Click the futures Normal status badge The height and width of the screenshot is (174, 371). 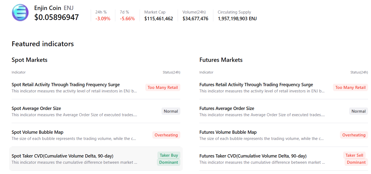(x=358, y=111)
